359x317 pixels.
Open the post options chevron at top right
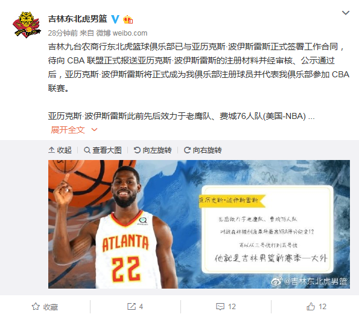pos(346,13)
